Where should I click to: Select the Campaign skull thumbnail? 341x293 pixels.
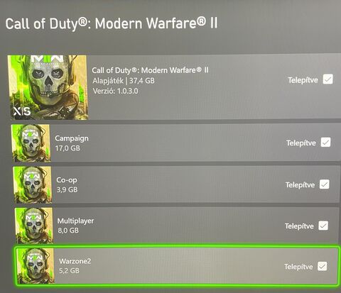point(31,143)
